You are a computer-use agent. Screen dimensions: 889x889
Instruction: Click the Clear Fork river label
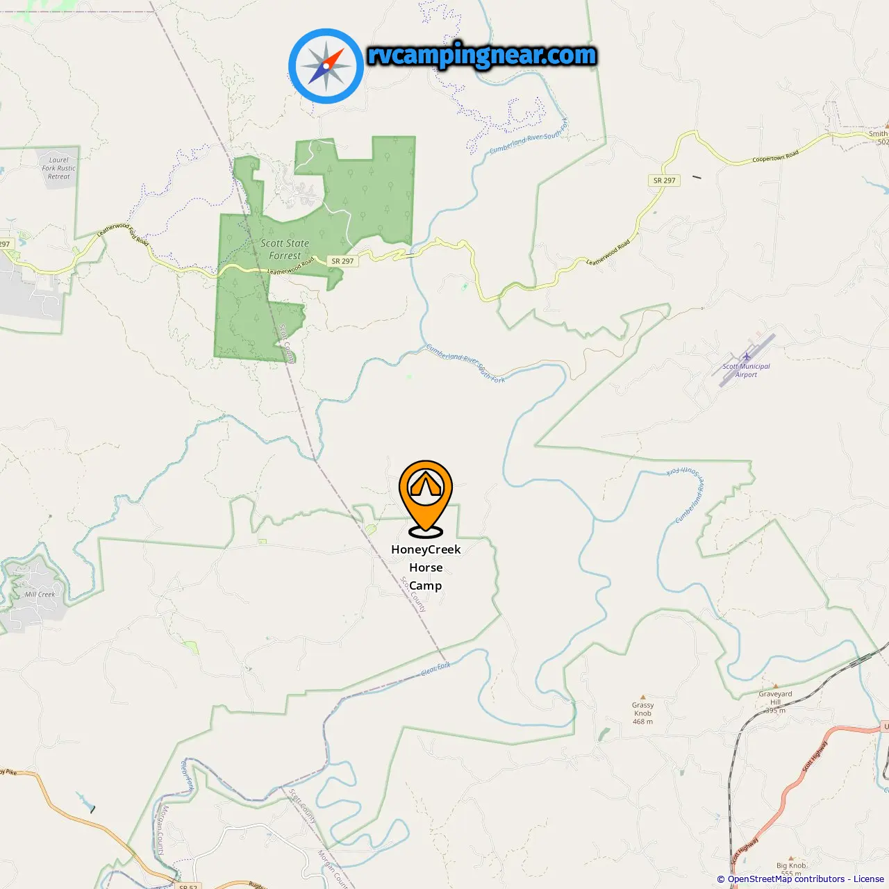pos(436,670)
